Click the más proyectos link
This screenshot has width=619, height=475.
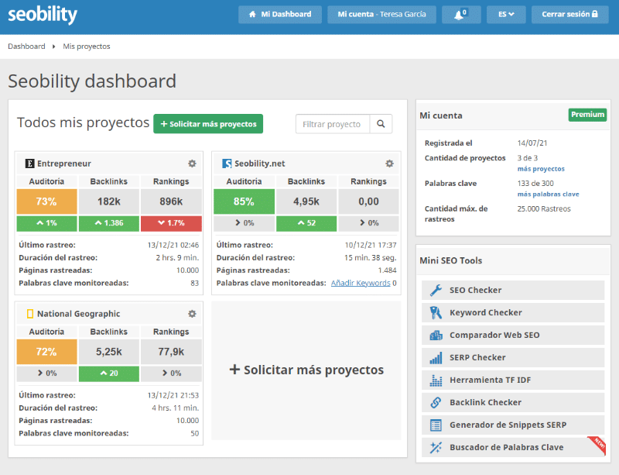(541, 169)
